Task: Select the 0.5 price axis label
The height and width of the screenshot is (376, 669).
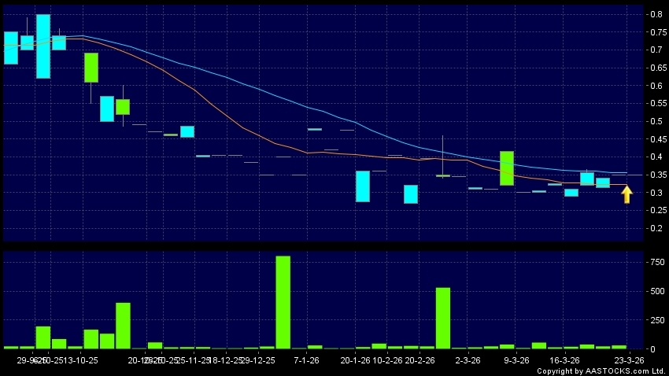Action: 655,121
